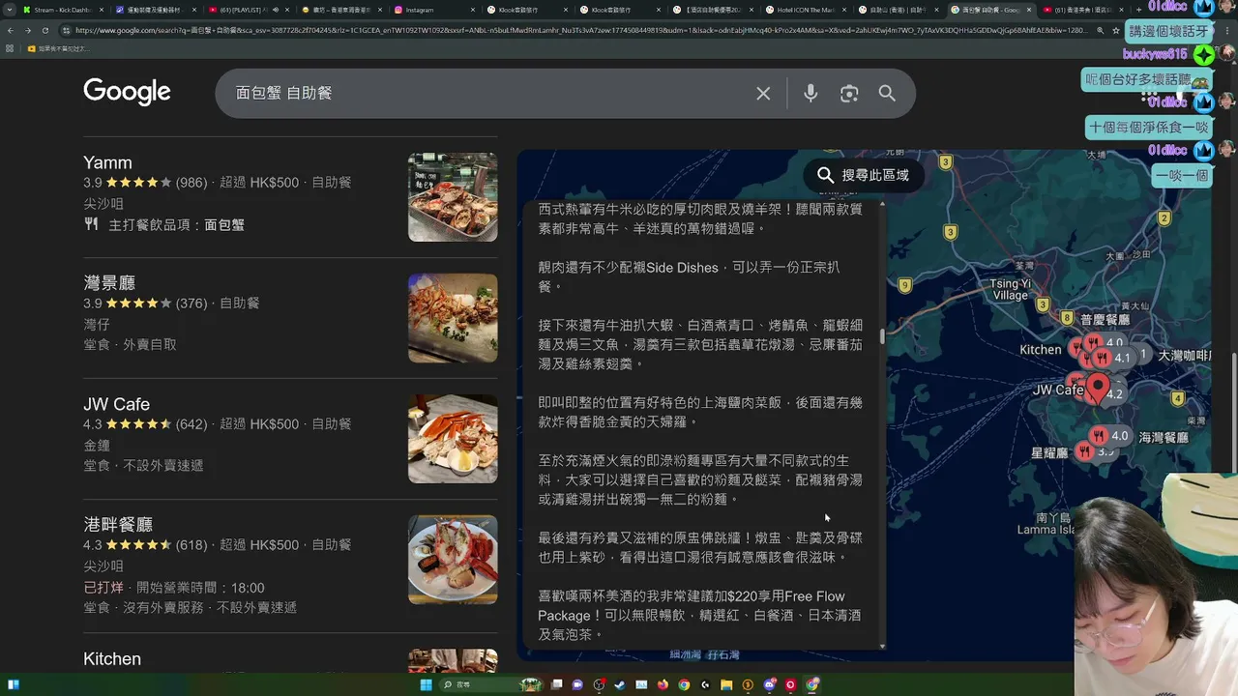Start a voice search with microphone icon
Image resolution: width=1238 pixels, height=696 pixels.
tap(811, 94)
